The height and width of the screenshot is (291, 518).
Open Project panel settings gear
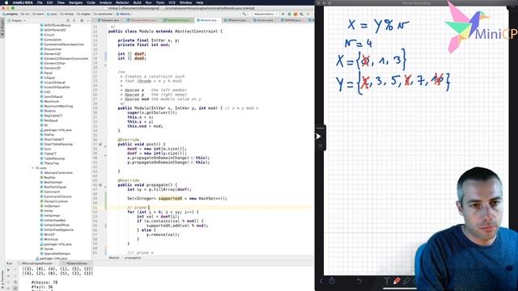point(82,20)
